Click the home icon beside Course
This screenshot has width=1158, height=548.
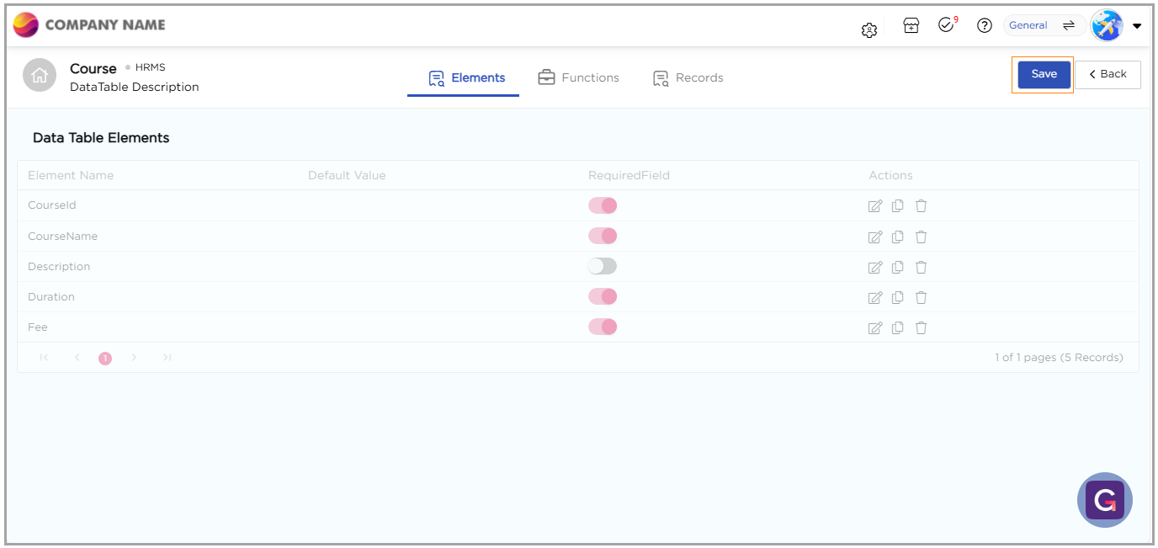pos(39,75)
